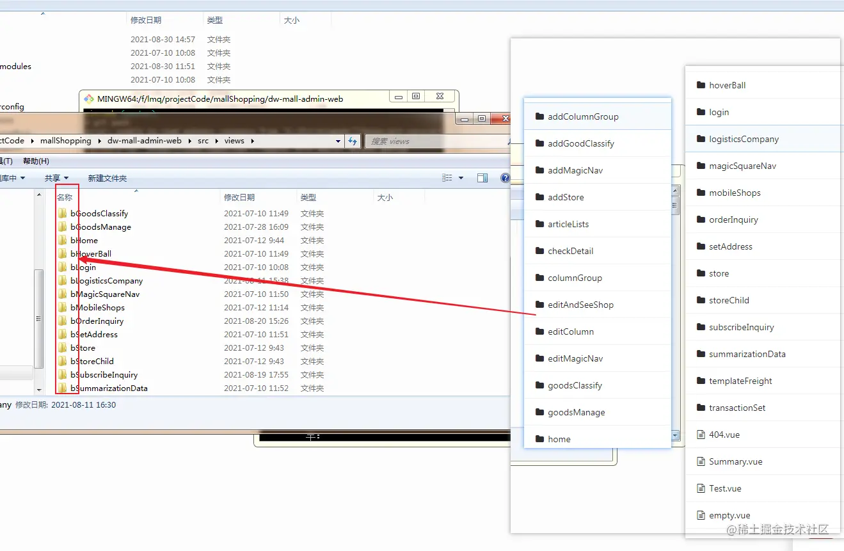Click the 新建文件夹 button
Viewport: 844px width, 551px height.
[107, 179]
